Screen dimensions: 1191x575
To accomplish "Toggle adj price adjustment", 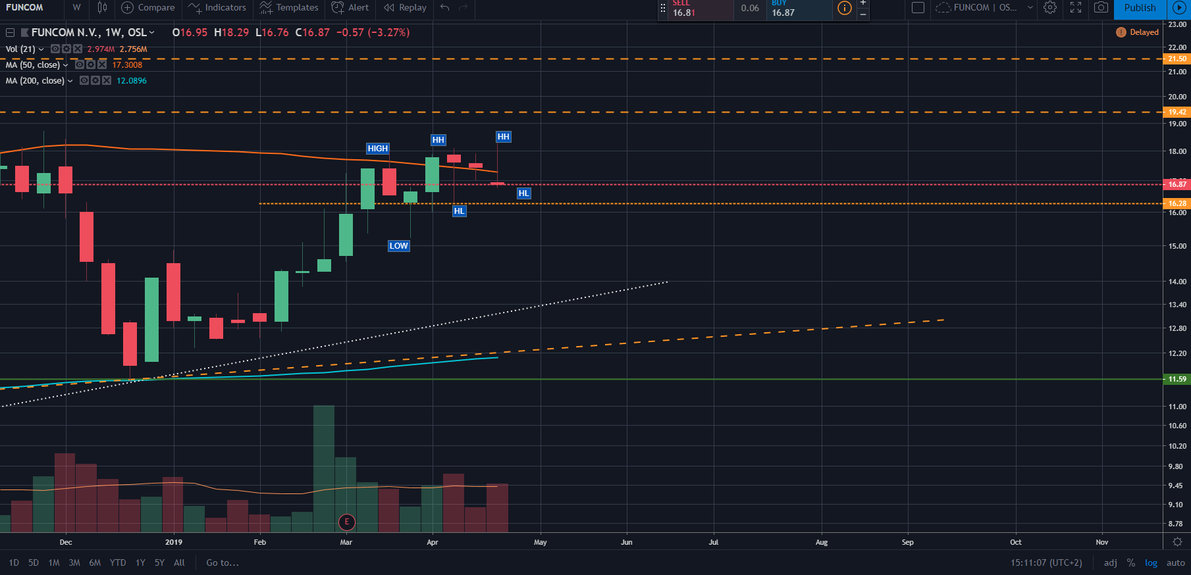I will (x=1111, y=562).
